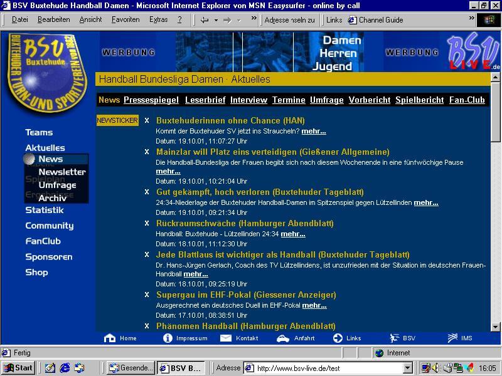
Task: Open the Favoriten menu
Action: [125, 20]
